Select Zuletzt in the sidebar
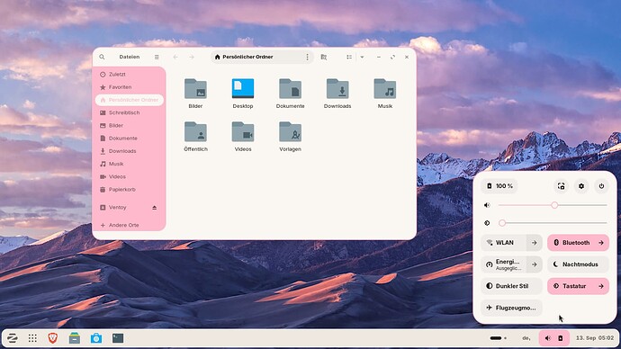621x349 pixels. point(129,75)
